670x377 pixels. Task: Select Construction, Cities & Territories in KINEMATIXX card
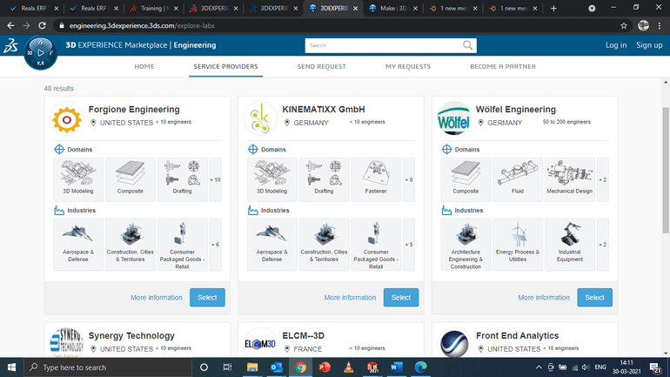pyautogui.click(x=324, y=245)
